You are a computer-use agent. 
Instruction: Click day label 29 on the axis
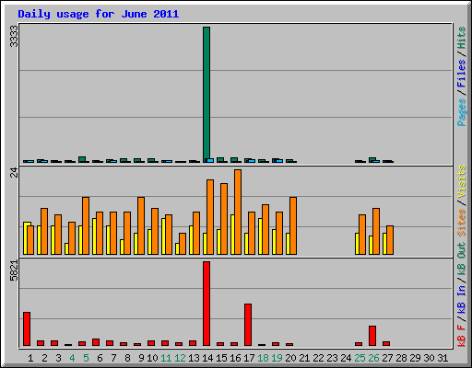coord(415,358)
